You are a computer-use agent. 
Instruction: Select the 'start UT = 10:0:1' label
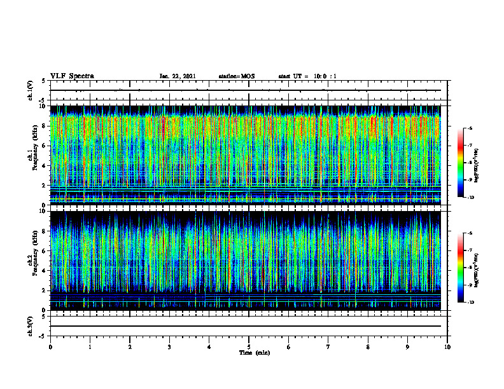point(307,76)
